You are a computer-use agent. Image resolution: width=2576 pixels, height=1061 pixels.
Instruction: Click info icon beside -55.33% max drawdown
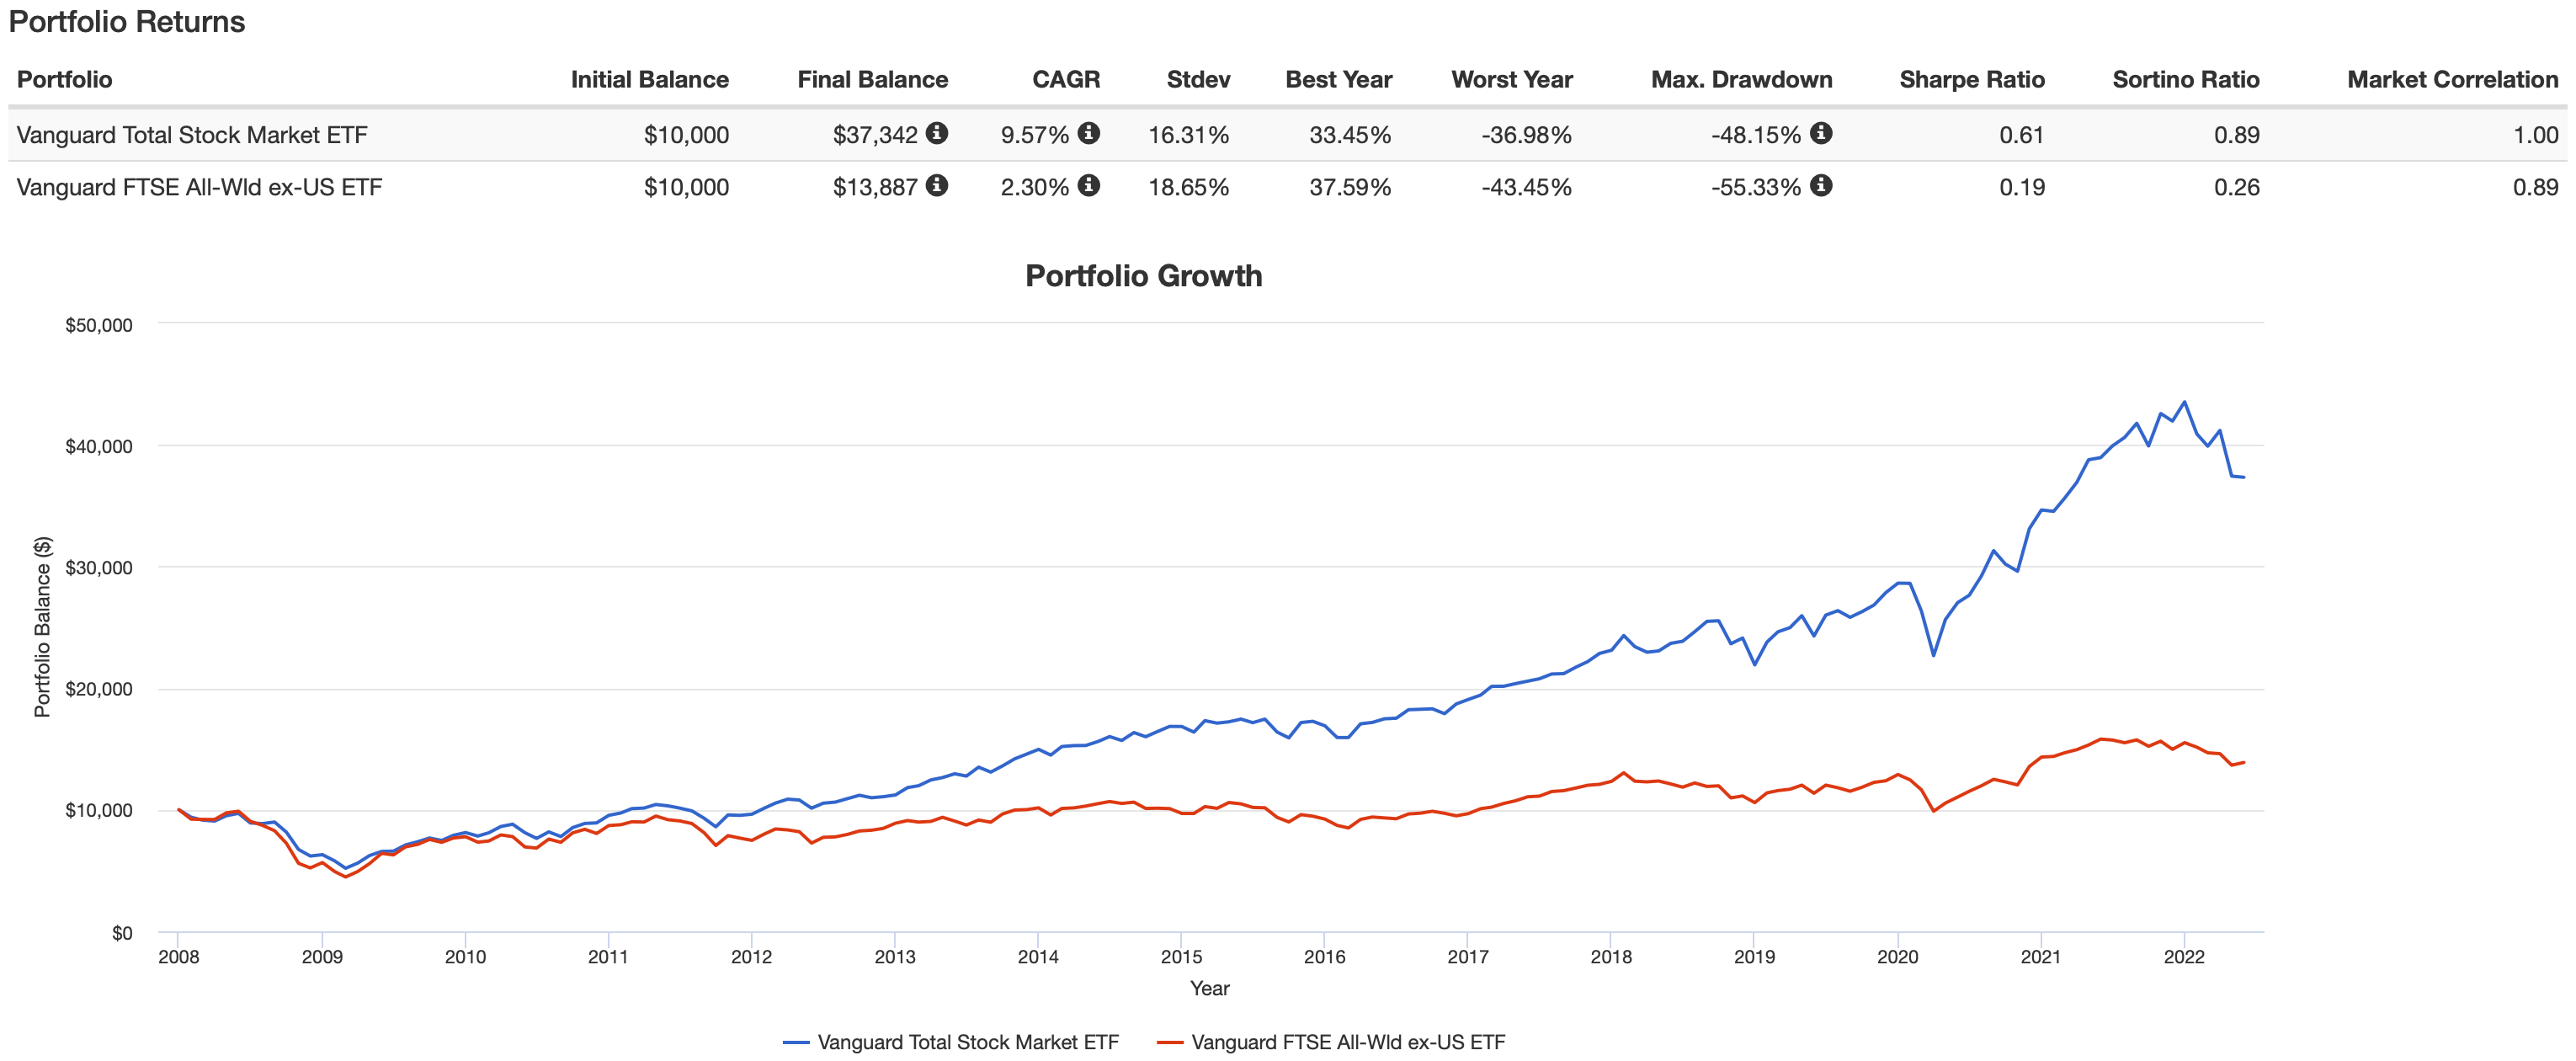(x=1821, y=185)
